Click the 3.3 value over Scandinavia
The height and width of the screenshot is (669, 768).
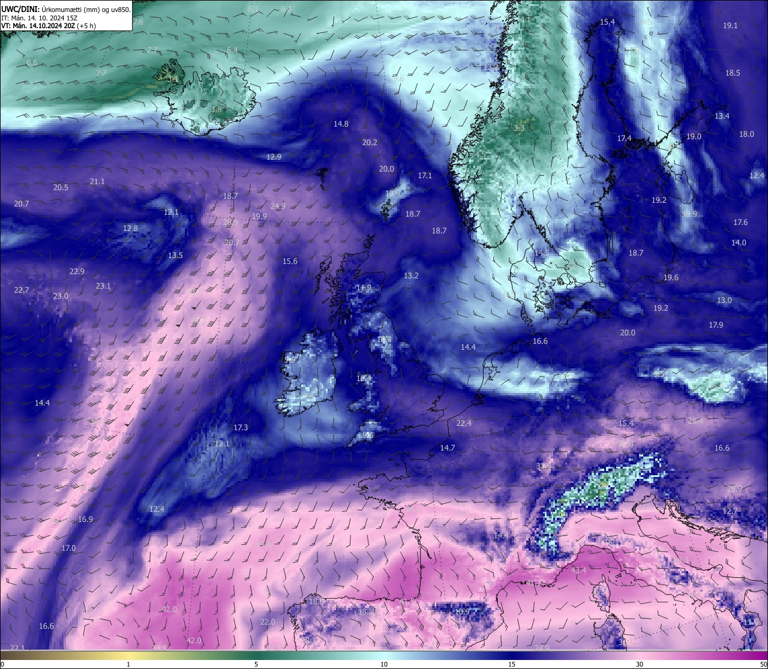[x=519, y=128]
